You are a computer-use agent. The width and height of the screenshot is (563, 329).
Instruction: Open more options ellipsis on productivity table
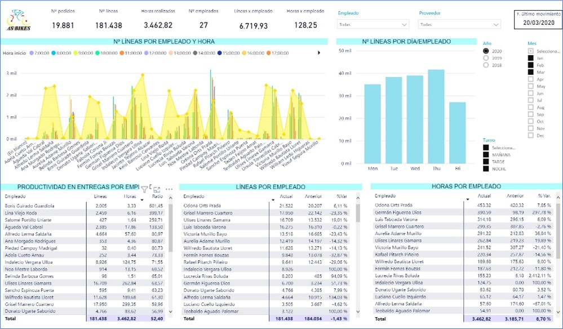(x=169, y=189)
